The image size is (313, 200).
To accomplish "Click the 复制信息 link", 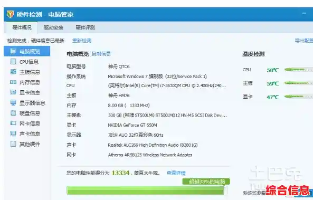I will (101, 54).
